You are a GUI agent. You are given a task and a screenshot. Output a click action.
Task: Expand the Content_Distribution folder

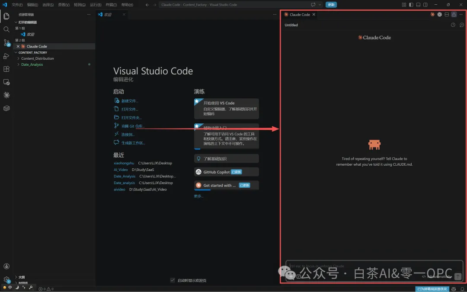[x=37, y=58]
